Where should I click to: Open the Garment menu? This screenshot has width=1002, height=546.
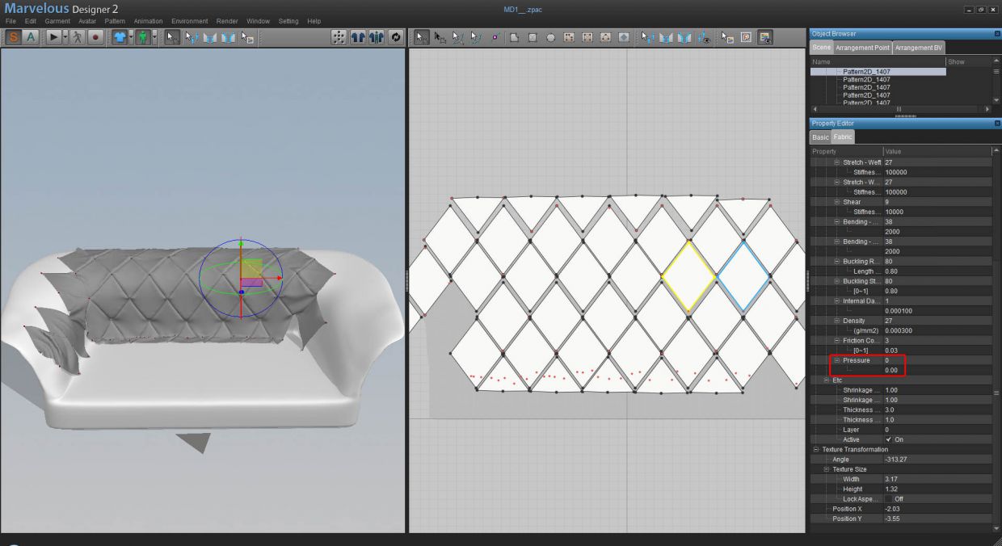tap(57, 21)
